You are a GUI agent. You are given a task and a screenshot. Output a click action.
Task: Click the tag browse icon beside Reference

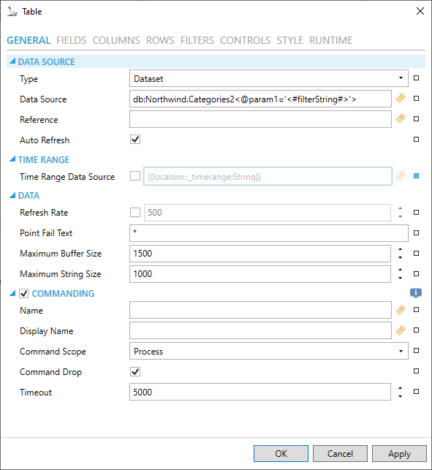click(401, 118)
